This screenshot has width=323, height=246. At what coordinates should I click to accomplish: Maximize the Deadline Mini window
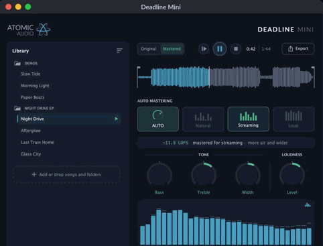[28, 7]
